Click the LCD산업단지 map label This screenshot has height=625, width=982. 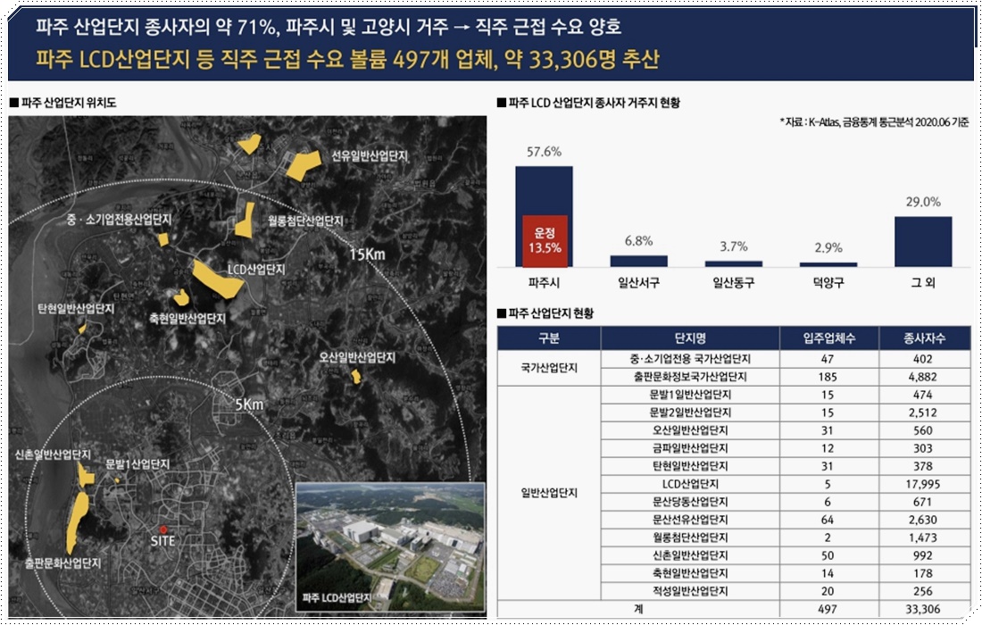click(255, 270)
